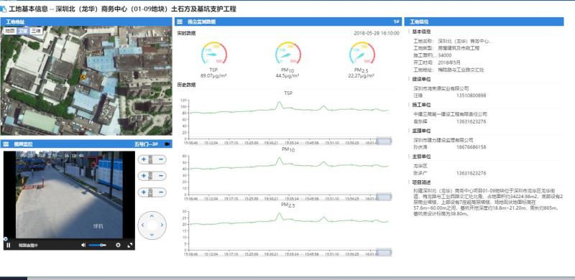Image resolution: width=575 pixels, height=280 pixels.
Task: Click the PM2.5 chart range scrollbar handle
Action: coord(384,252)
